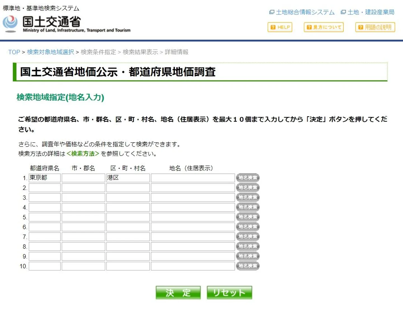Click the row 1 地名(住居表示) input field
The height and width of the screenshot is (320, 403).
point(193,178)
